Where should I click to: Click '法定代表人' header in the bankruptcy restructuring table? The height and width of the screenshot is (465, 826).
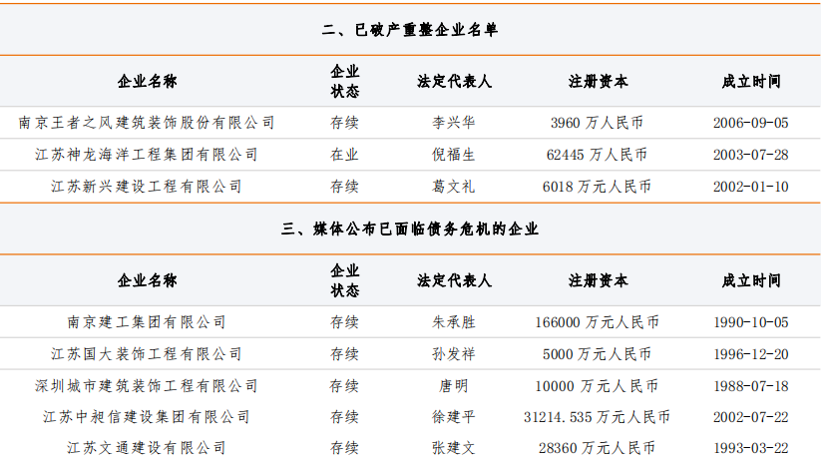tap(454, 81)
